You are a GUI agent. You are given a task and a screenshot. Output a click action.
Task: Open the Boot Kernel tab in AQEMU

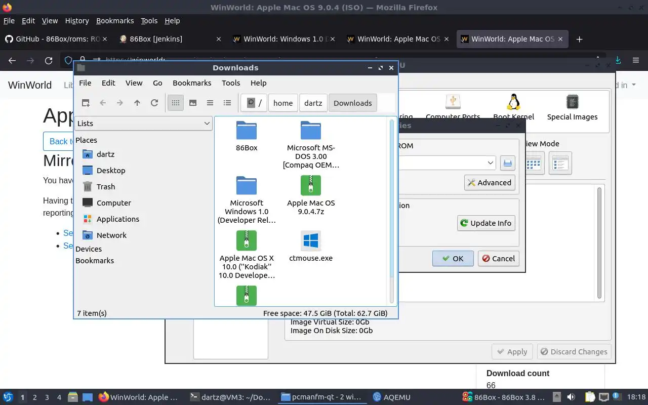click(513, 107)
